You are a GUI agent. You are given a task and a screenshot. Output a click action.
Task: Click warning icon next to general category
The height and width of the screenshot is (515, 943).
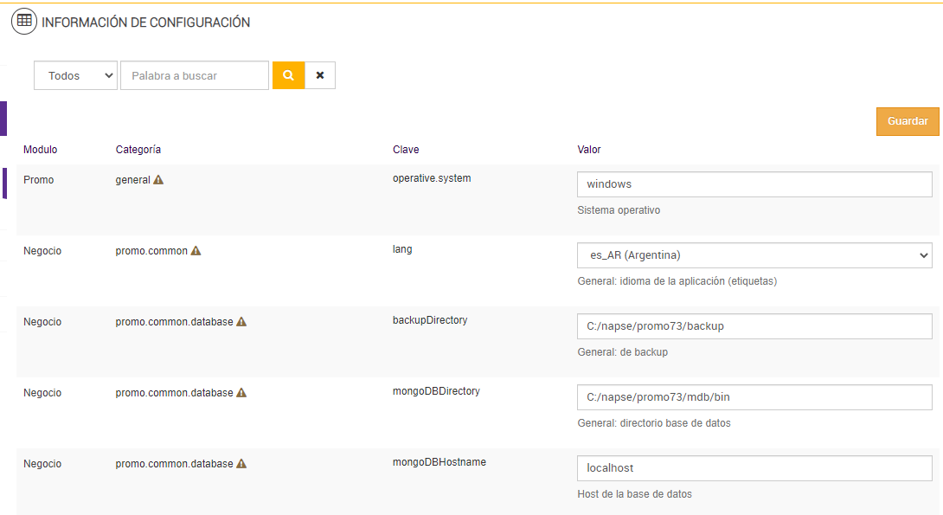click(x=158, y=180)
